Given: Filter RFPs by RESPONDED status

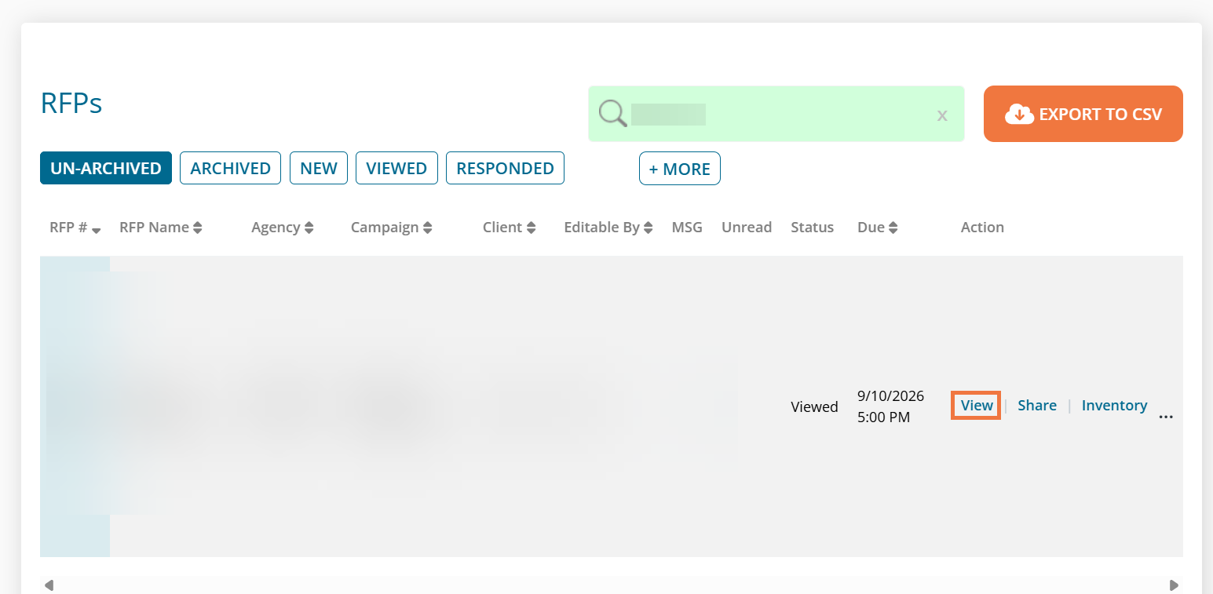Looking at the screenshot, I should (505, 168).
